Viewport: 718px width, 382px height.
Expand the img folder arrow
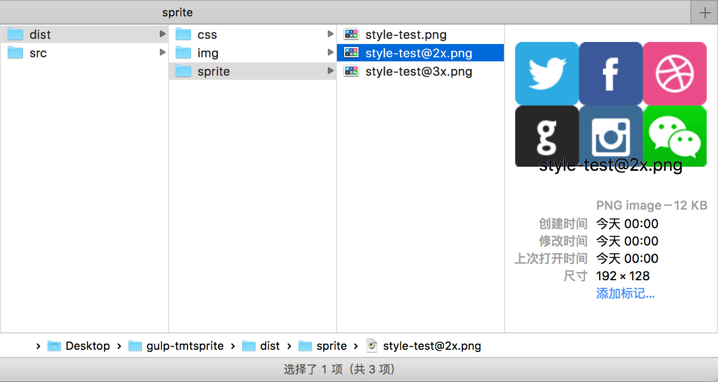[x=330, y=52]
